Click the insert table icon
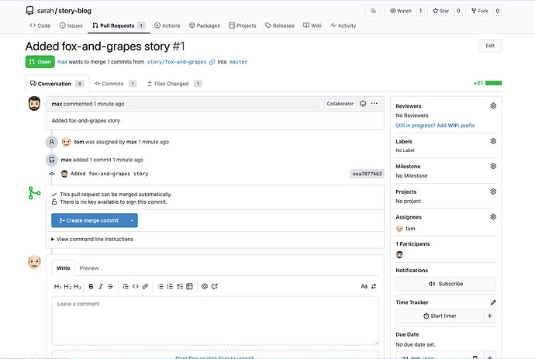This screenshot has height=359, width=535. (189, 286)
